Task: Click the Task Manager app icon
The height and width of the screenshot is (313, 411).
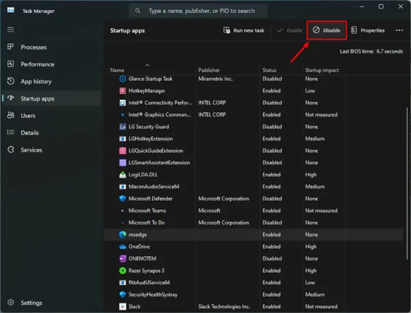Action: 11,10
